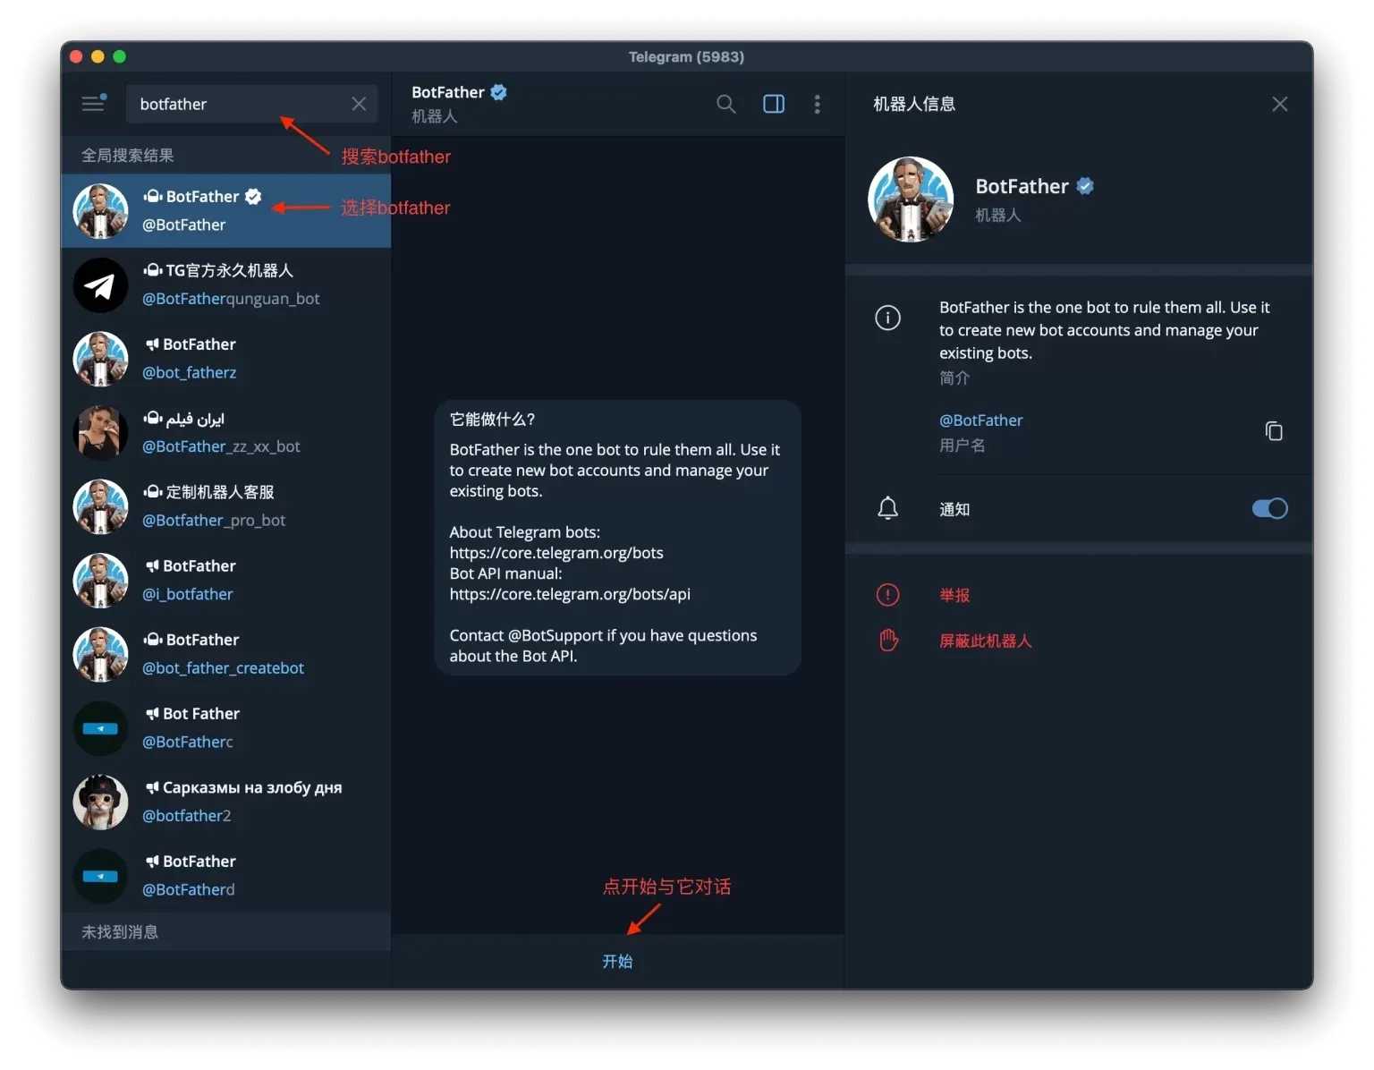Viewport: 1374px width, 1070px height.
Task: Toggle the right info sidebar panel
Action: pyautogui.click(x=774, y=104)
